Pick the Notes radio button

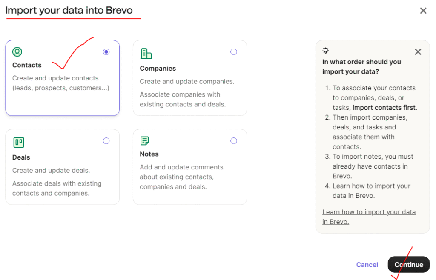233,141
